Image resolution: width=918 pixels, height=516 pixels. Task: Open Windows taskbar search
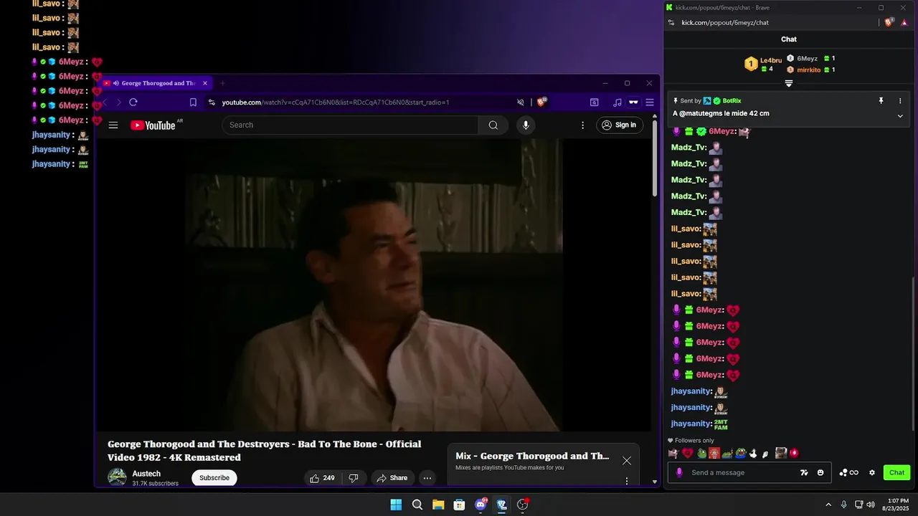tap(417, 505)
